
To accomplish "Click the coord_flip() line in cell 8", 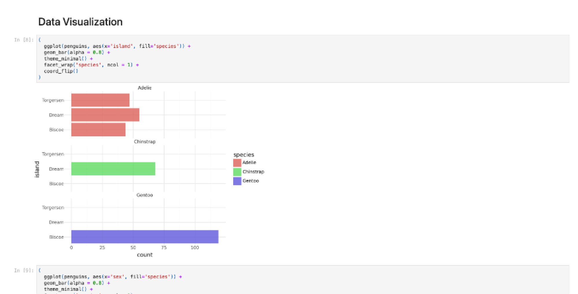I will pos(61,71).
